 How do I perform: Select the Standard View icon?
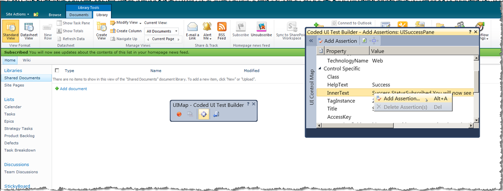(x=11, y=31)
